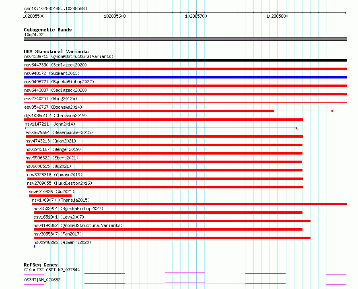Click the 102885800 ruler label

click(x=277, y=16)
